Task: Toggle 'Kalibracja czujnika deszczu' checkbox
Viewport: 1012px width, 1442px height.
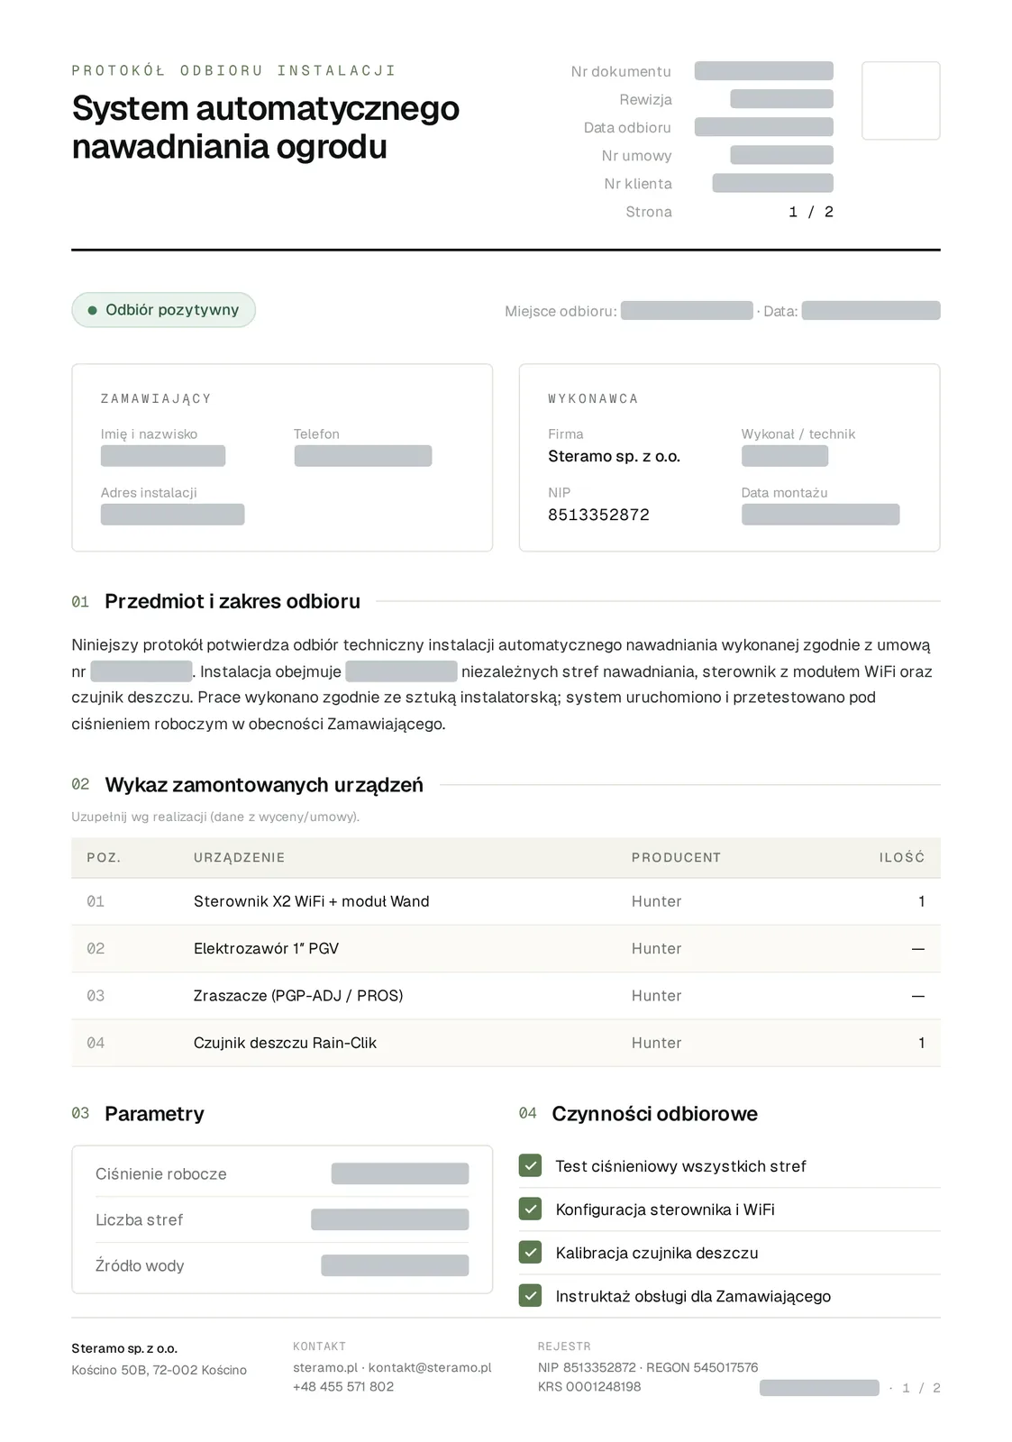Action: (530, 1252)
